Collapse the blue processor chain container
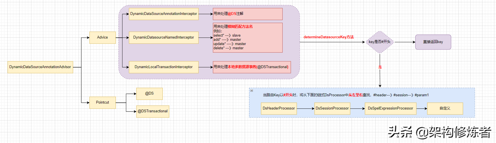The image size is (496, 143). 252,91
